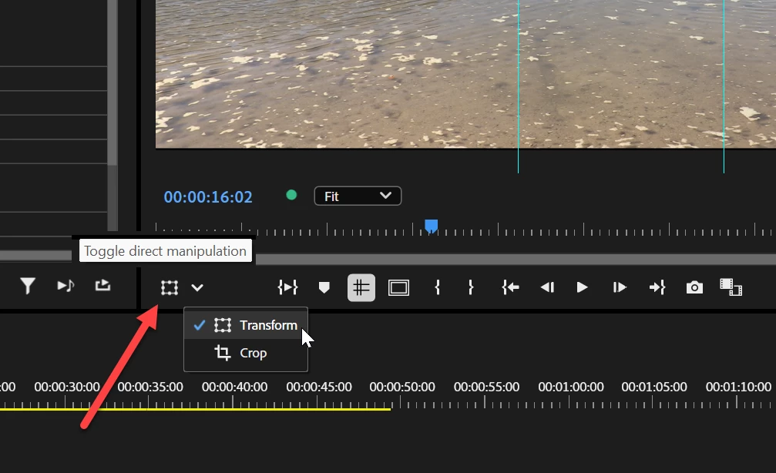Screen dimensions: 776x473
Task: Click the 00:00:50:00 timeline ruler mark
Action: click(x=402, y=387)
